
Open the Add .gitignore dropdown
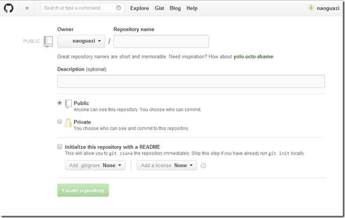coord(95,165)
